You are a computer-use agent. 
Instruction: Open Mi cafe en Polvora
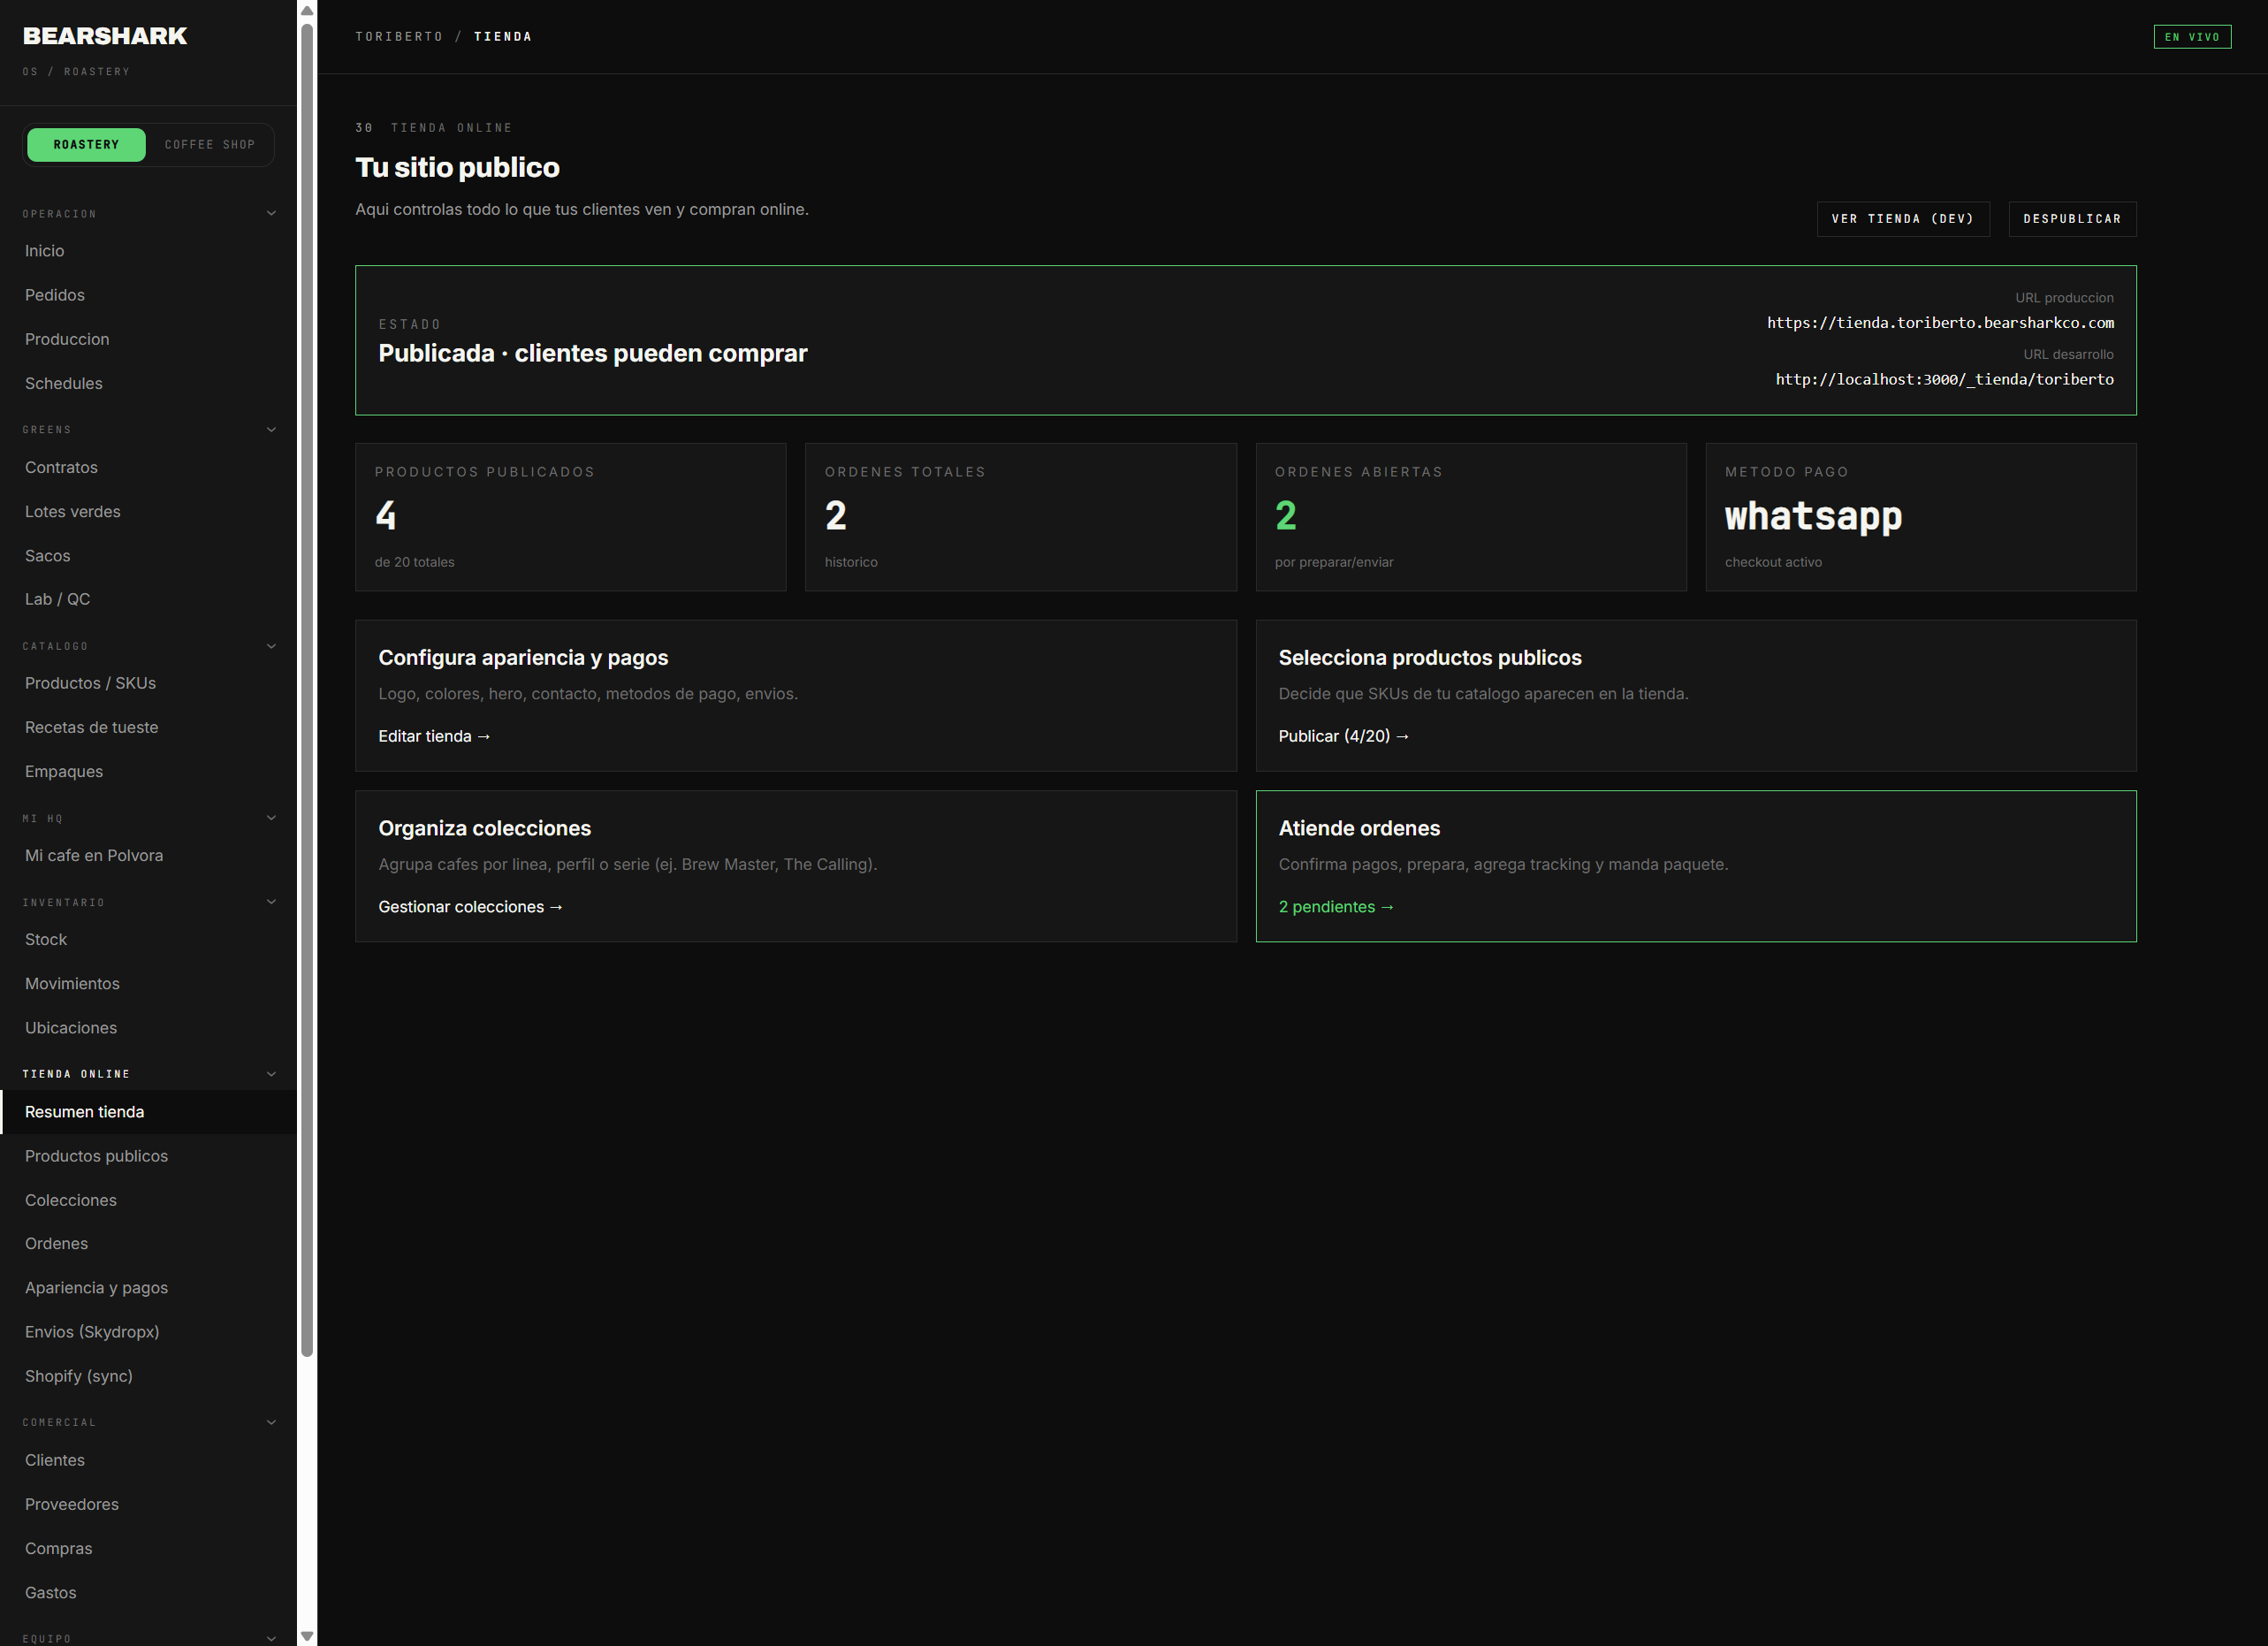click(x=148, y=855)
